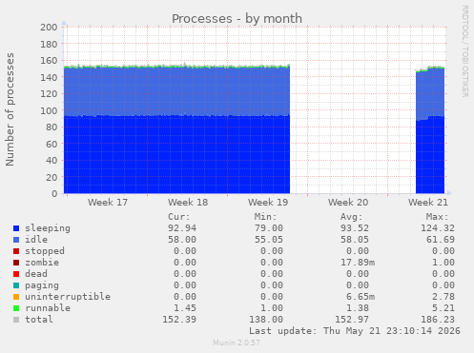This screenshot has height=353, width=474.
Task: Click the 'dead' legend label
Action: pos(36,274)
